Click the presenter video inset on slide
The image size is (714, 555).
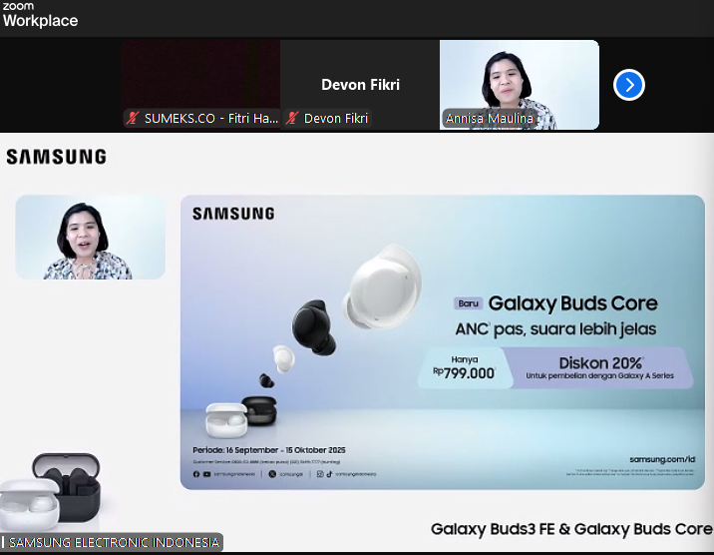[x=90, y=238]
